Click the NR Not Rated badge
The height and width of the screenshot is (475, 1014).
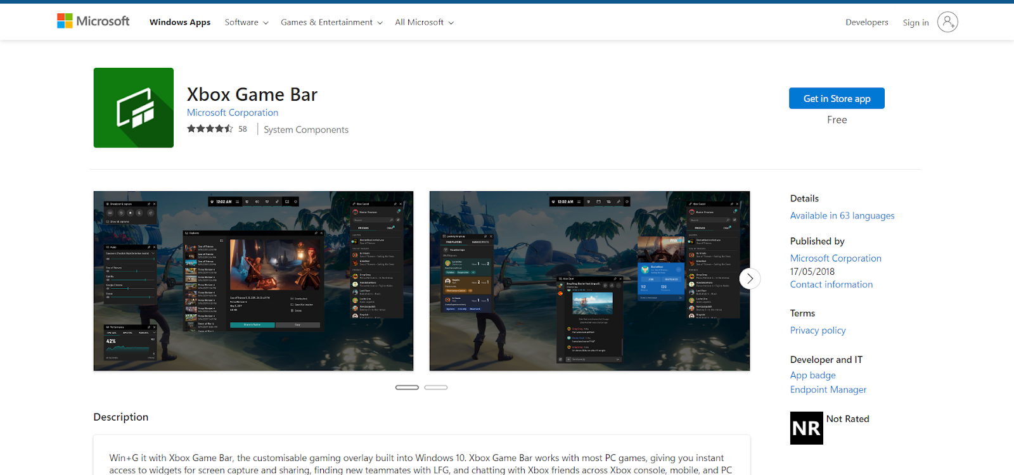click(x=807, y=428)
